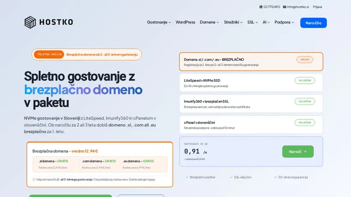Click VKLJUČENO badge on LiteSpeed row
The width and height of the screenshot is (351, 197).
[x=305, y=80]
